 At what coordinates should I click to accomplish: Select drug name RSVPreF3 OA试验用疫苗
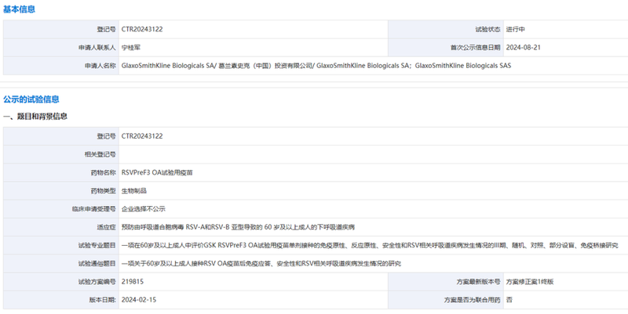pos(158,172)
